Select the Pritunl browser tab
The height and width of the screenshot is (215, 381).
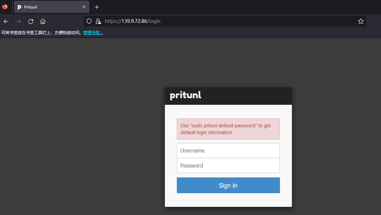(52, 7)
